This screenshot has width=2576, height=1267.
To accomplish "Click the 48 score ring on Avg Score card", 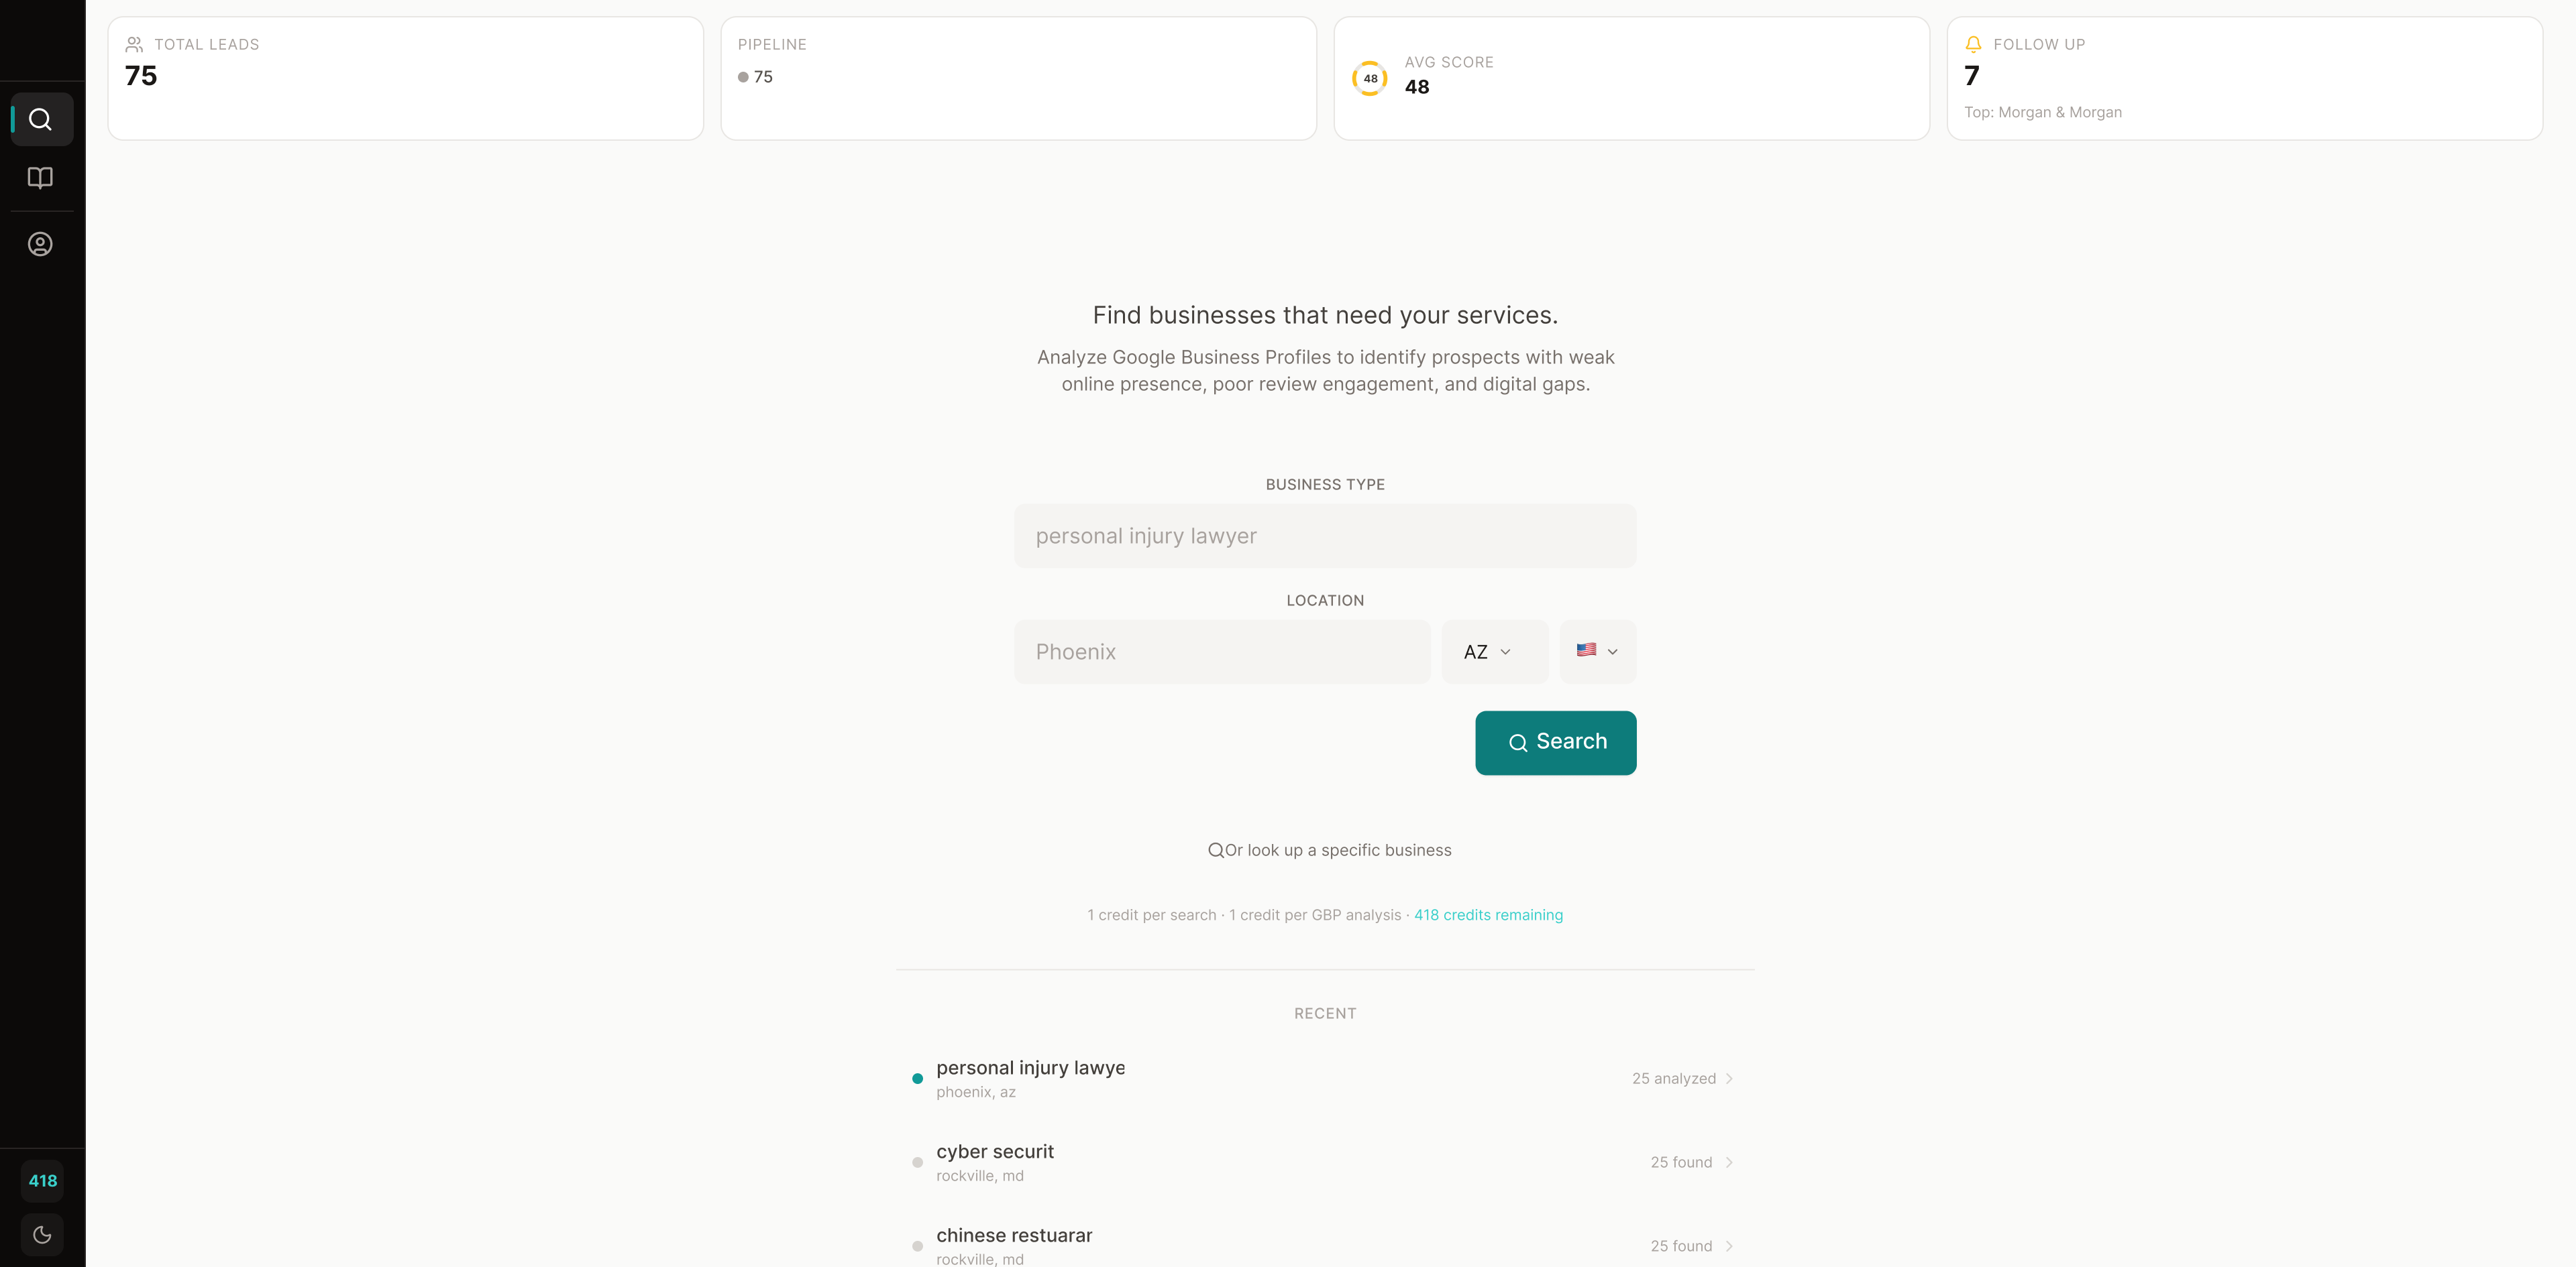I will click(1370, 78).
